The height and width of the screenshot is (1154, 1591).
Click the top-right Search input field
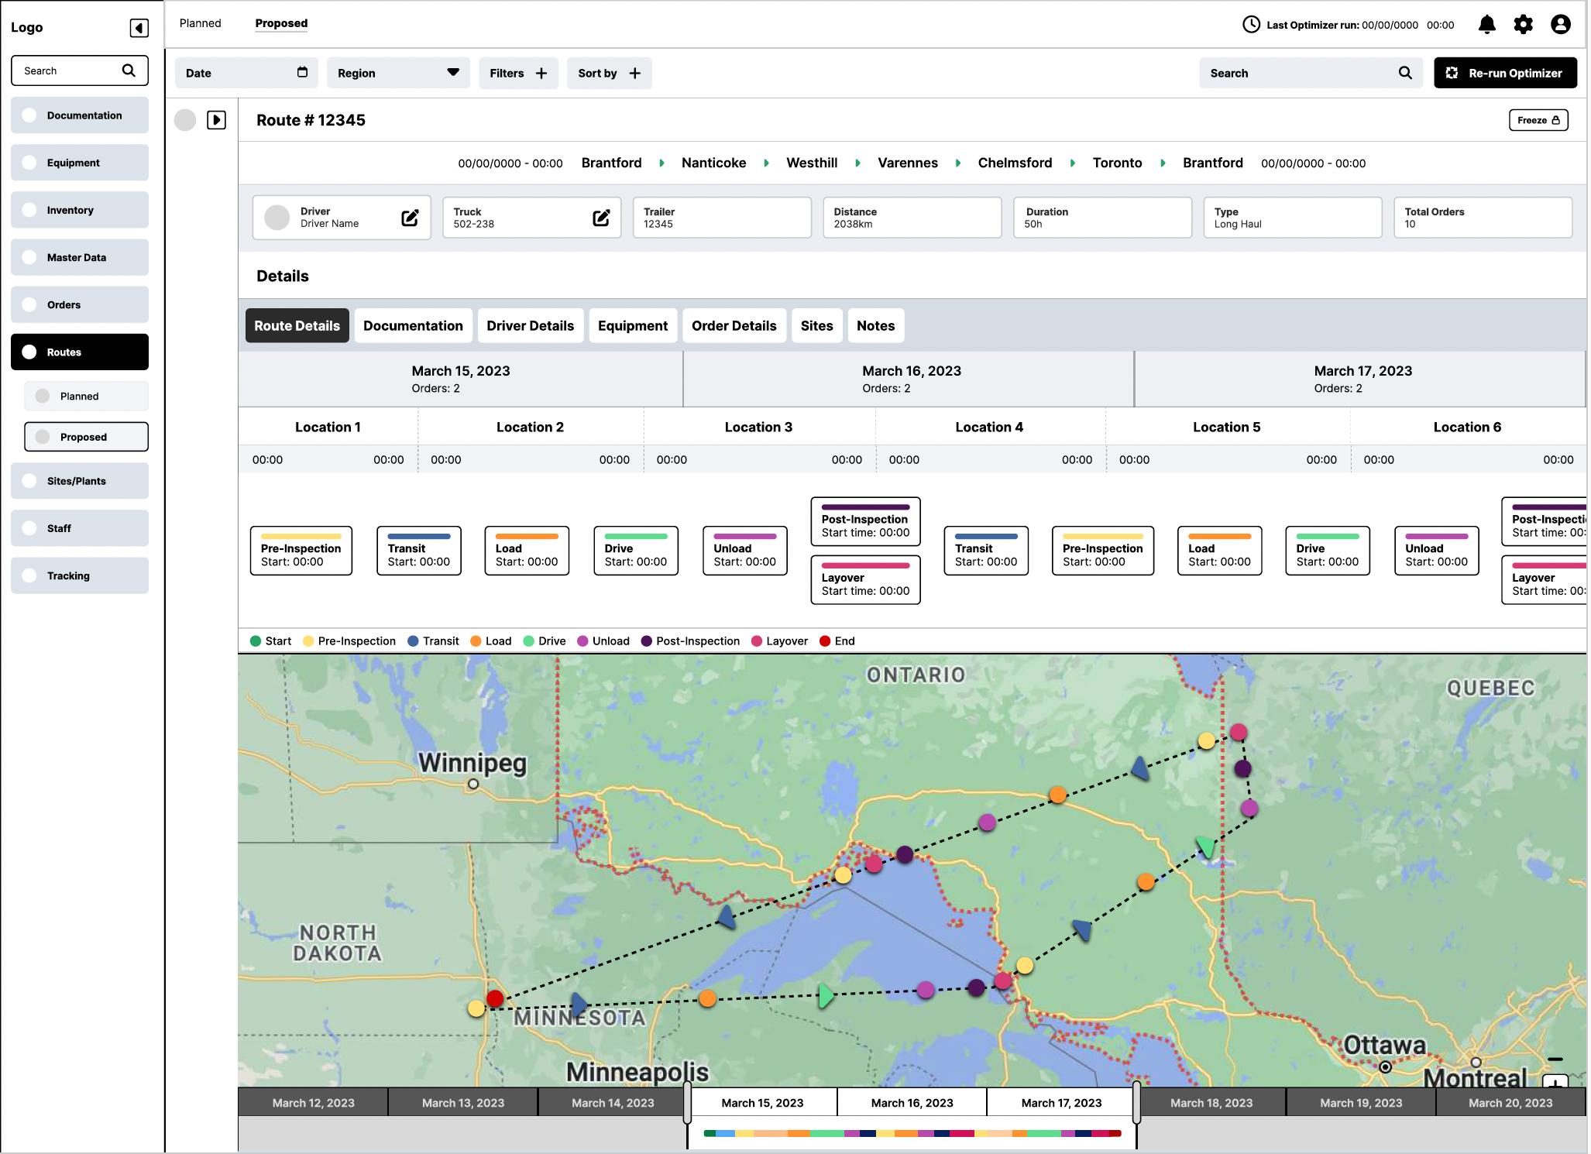coord(1311,73)
